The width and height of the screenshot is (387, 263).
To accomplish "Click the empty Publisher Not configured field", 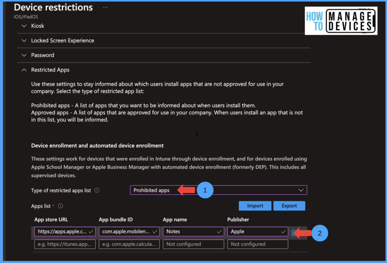I will coord(257,244).
